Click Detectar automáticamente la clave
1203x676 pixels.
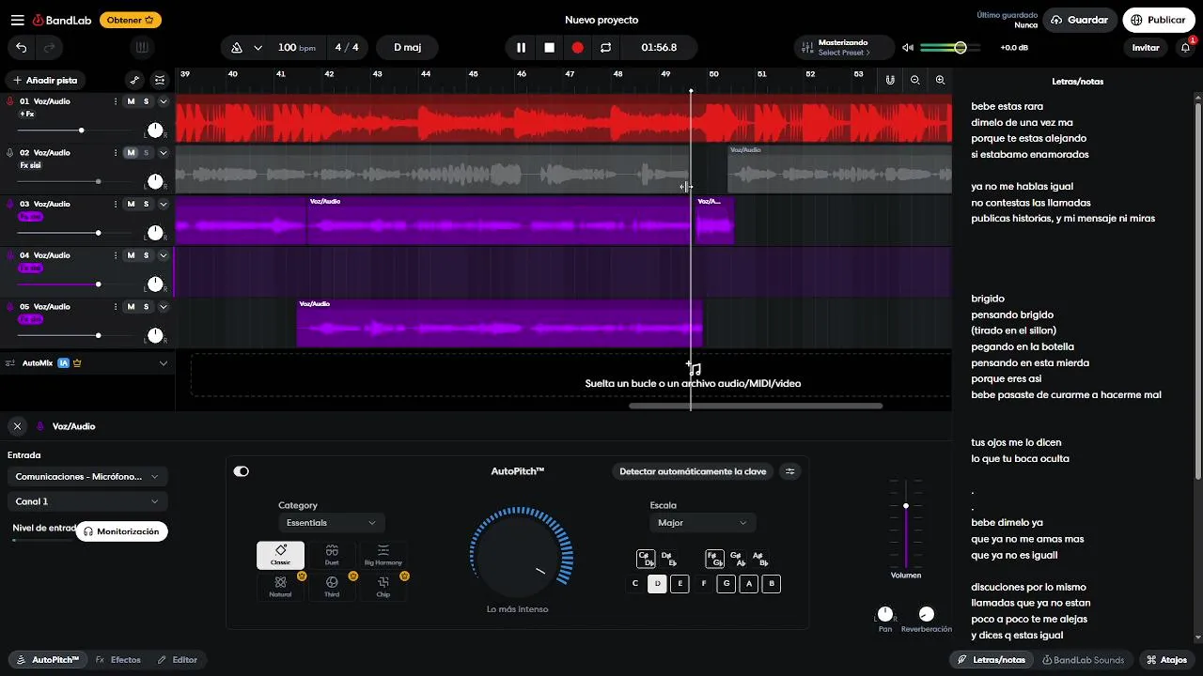(693, 471)
